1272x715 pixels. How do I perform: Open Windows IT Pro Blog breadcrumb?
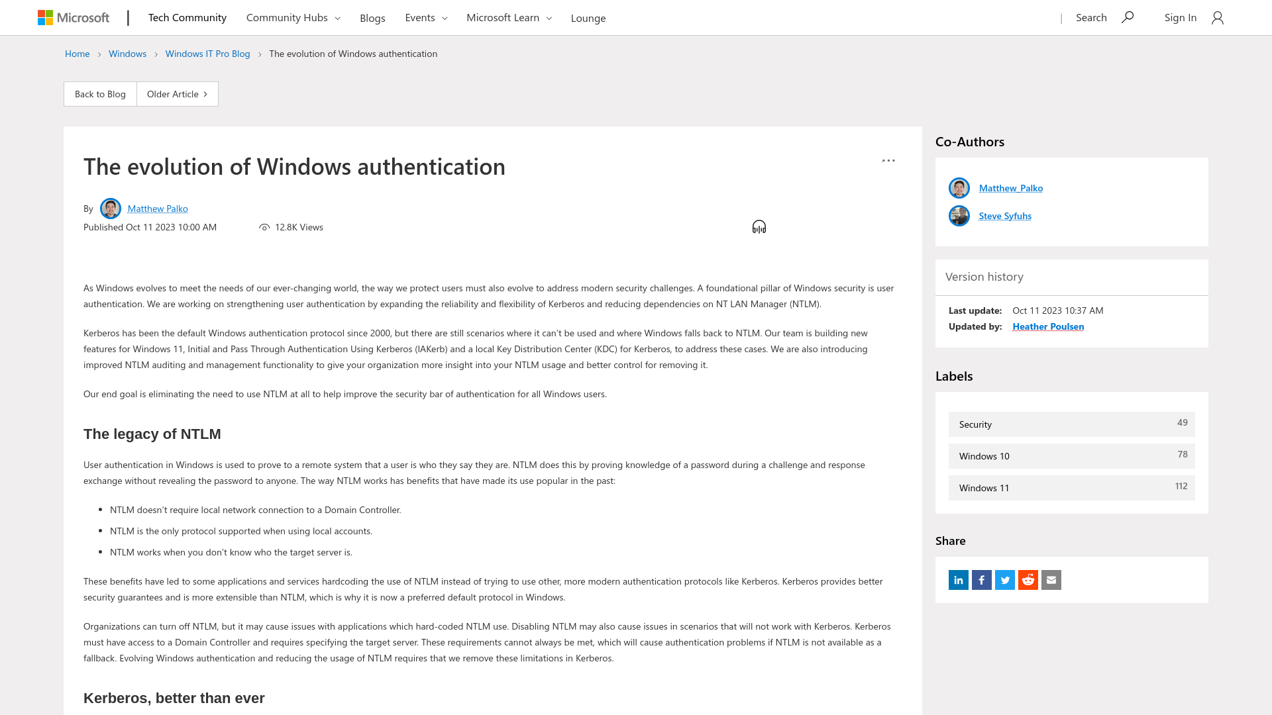coord(207,54)
